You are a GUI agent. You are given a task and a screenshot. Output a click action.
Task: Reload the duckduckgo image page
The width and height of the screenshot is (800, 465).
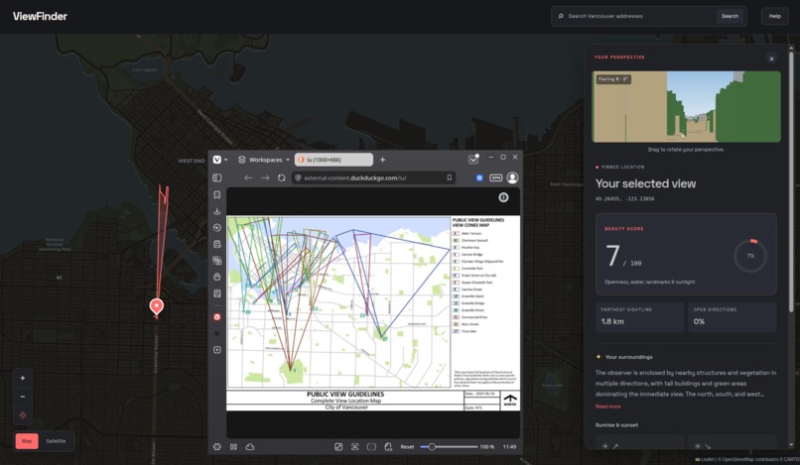[x=282, y=177]
